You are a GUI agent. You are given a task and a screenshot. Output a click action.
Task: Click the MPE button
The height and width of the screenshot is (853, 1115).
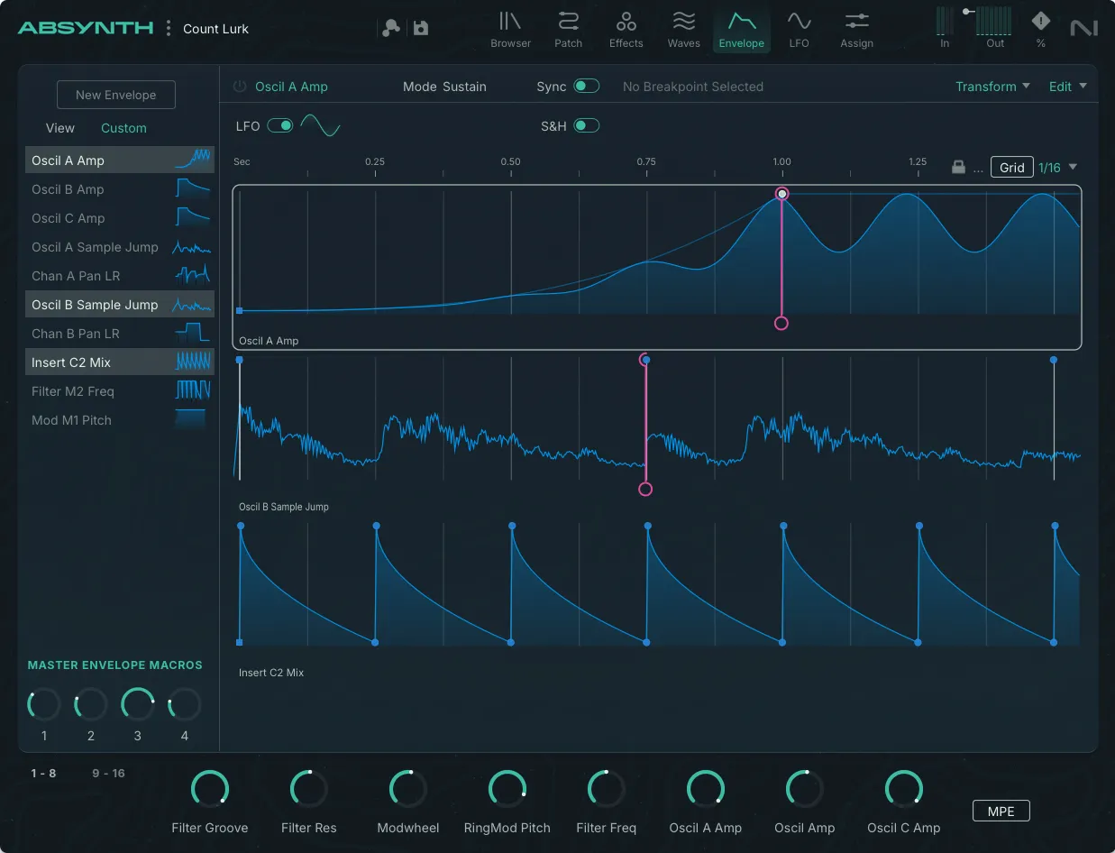click(x=1001, y=811)
